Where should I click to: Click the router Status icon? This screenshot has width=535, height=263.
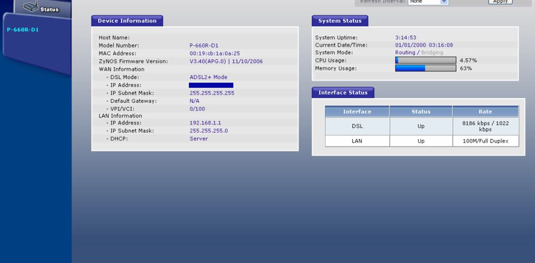pyautogui.click(x=31, y=6)
